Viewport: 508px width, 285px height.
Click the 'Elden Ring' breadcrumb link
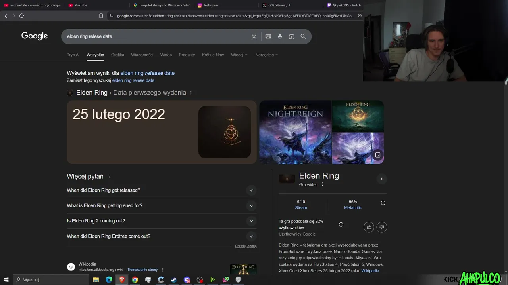pyautogui.click(x=92, y=93)
